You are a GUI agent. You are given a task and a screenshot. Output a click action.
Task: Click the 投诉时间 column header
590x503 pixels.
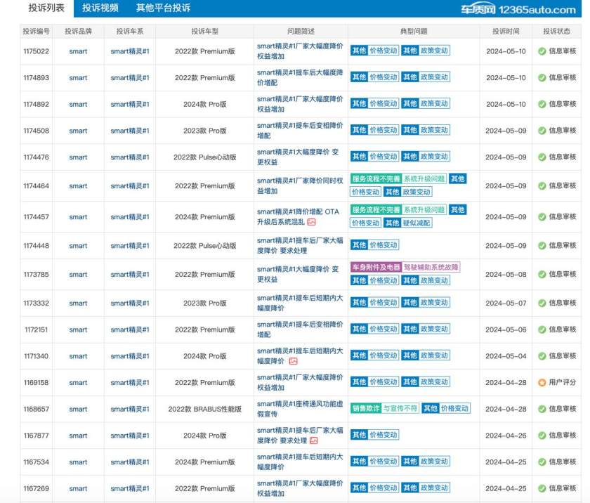(506, 31)
